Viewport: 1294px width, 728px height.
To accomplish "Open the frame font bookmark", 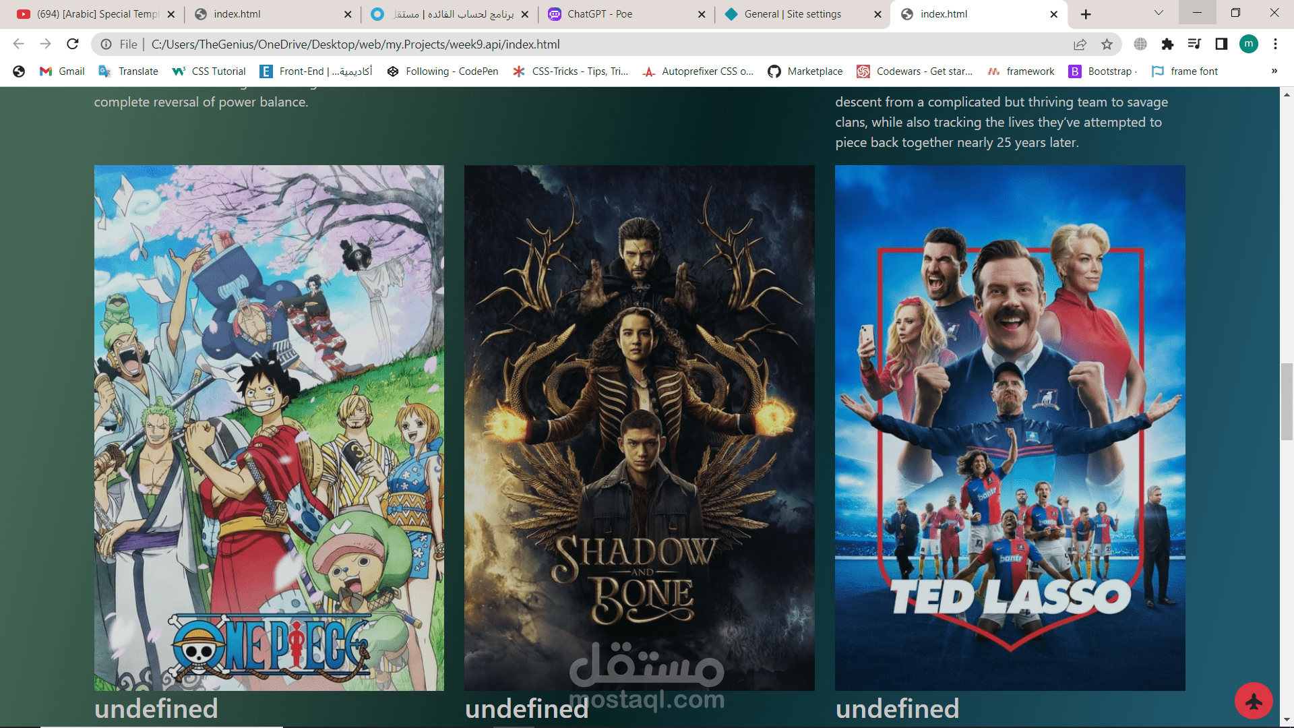I will point(1185,71).
